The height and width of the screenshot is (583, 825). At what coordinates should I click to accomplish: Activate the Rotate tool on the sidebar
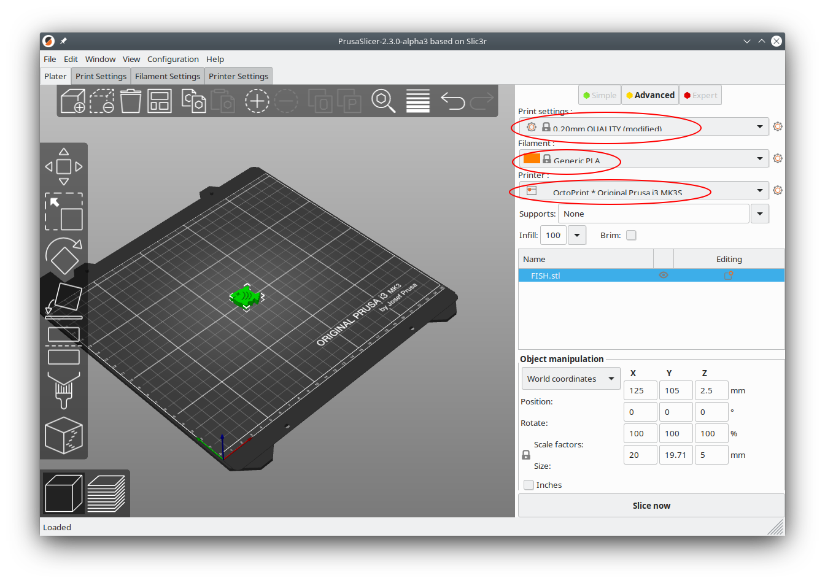pyautogui.click(x=63, y=255)
